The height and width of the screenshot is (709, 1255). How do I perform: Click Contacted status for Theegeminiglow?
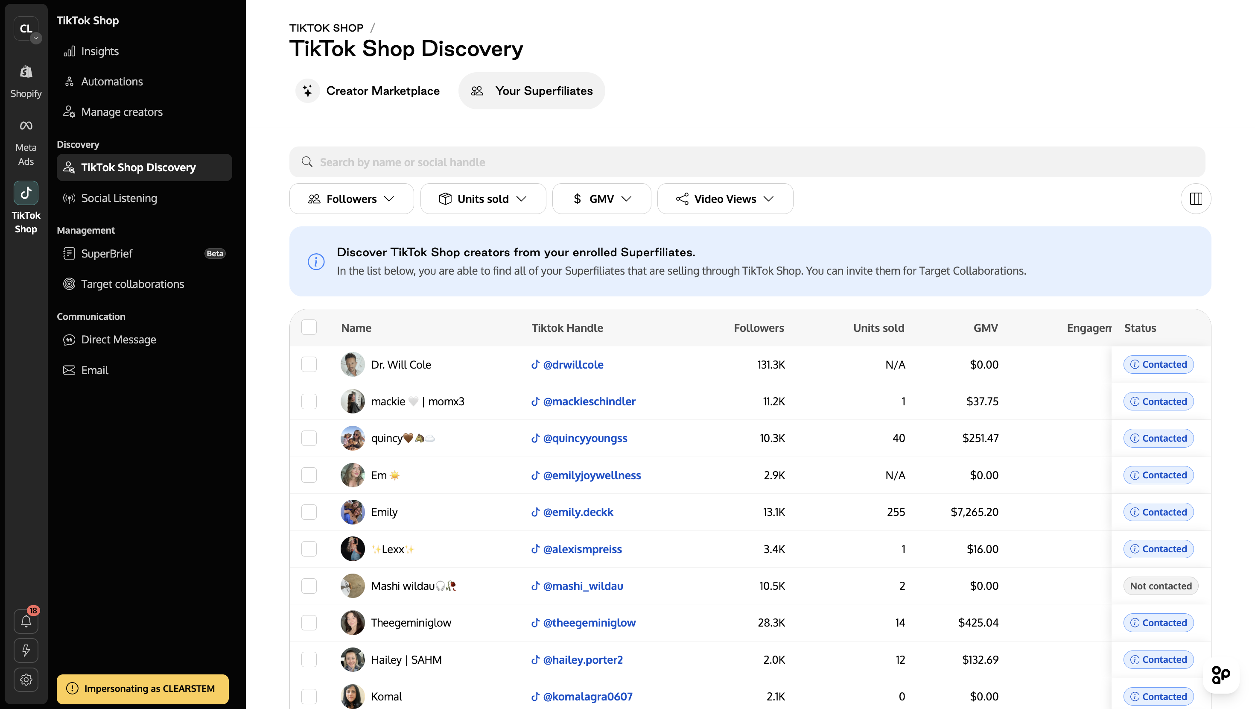pyautogui.click(x=1158, y=623)
